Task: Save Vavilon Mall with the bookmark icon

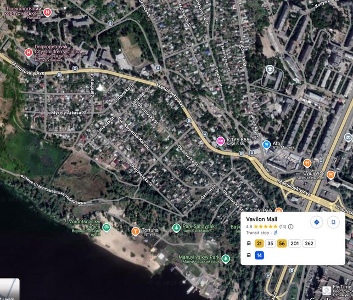Action: pos(333,222)
